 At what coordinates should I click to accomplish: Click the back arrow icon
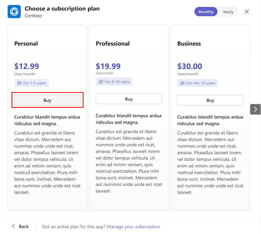coord(14,226)
